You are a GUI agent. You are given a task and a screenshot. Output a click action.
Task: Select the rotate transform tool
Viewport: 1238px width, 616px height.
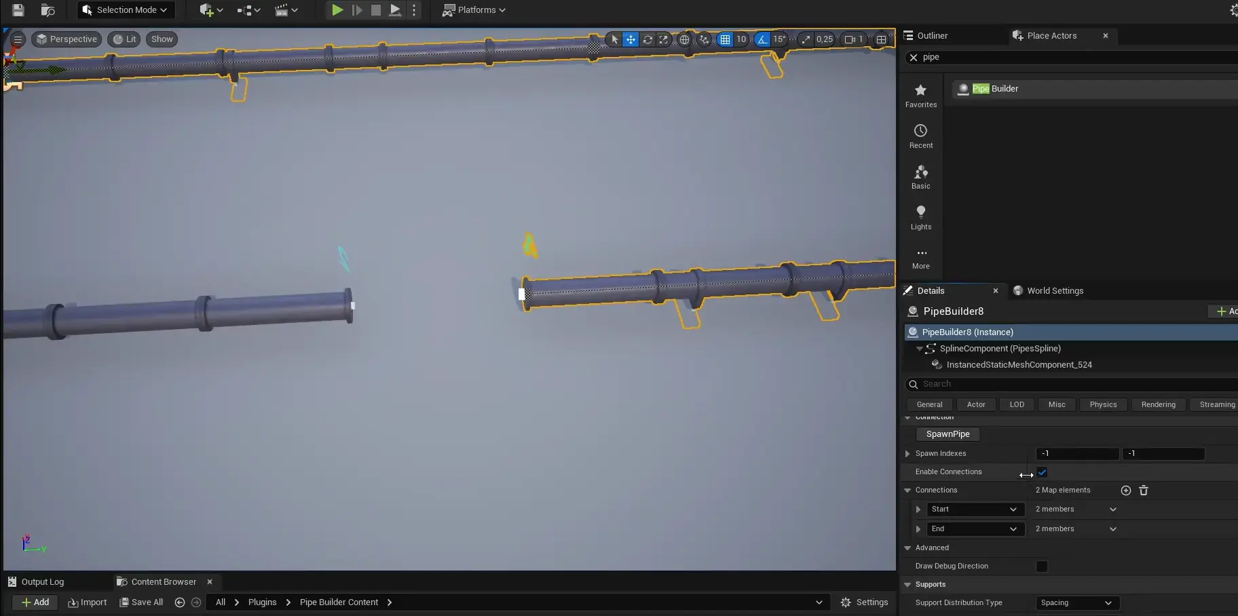[648, 39]
